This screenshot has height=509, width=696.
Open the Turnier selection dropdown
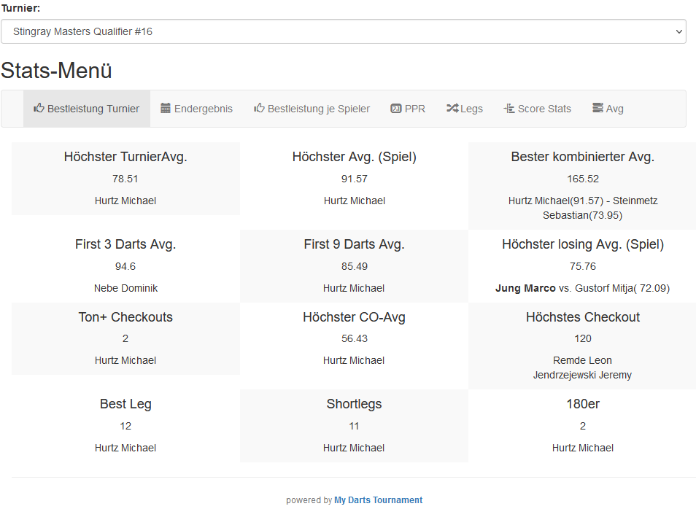pos(343,31)
